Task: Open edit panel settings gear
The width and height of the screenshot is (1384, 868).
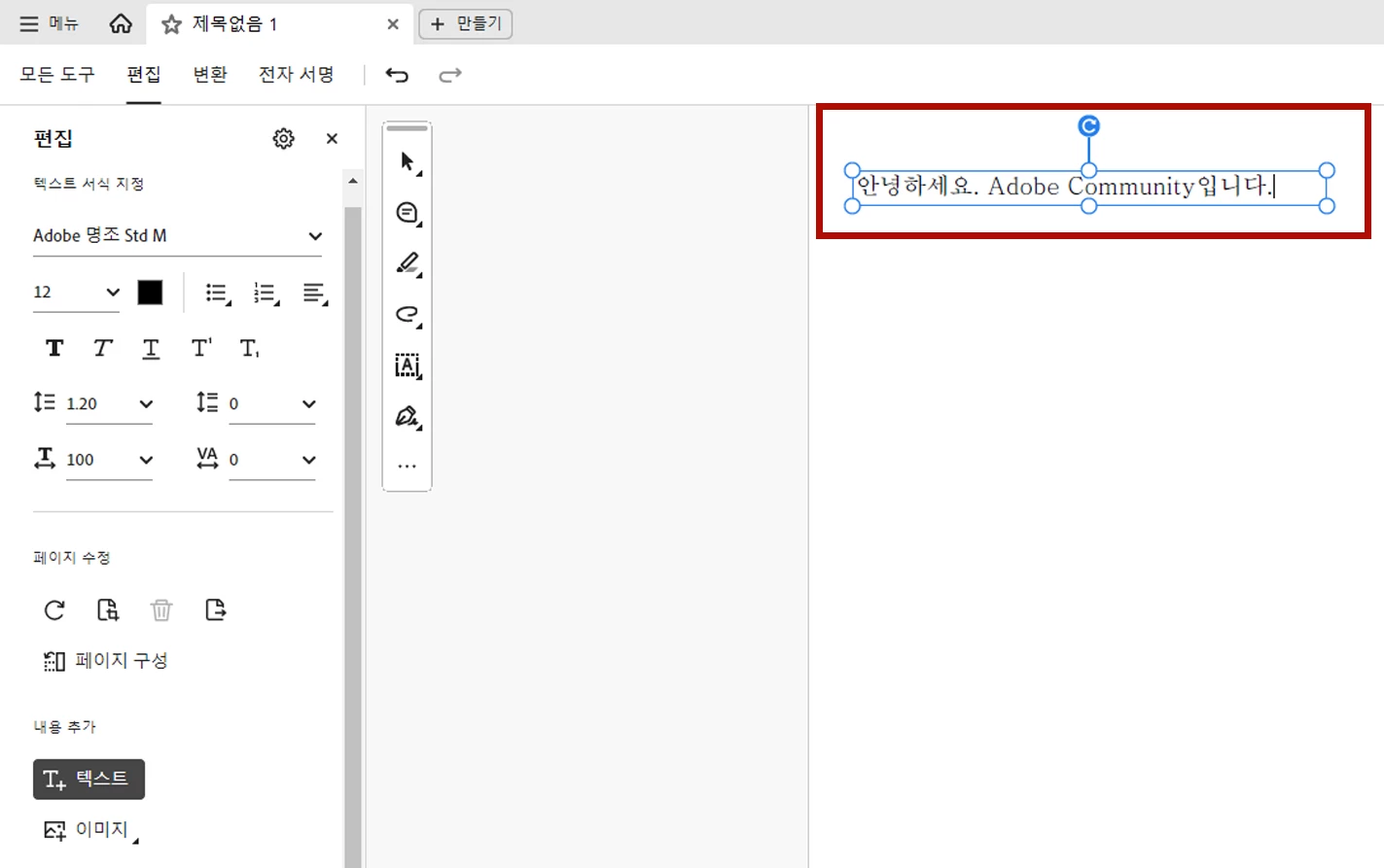Action: (283, 139)
